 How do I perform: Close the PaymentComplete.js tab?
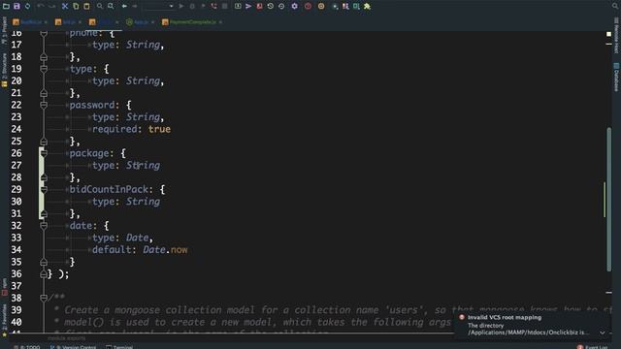pyautogui.click(x=220, y=22)
